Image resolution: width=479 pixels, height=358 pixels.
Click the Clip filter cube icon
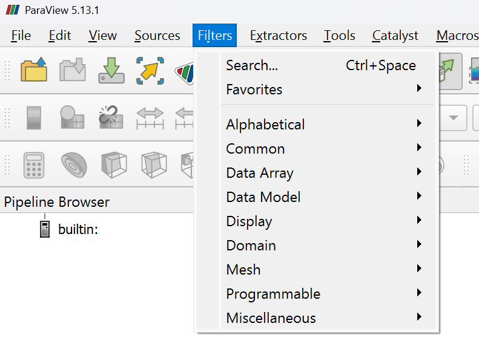pyautogui.click(x=114, y=165)
